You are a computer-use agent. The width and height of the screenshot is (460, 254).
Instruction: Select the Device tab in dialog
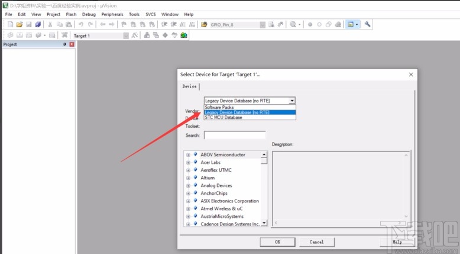tap(190, 86)
